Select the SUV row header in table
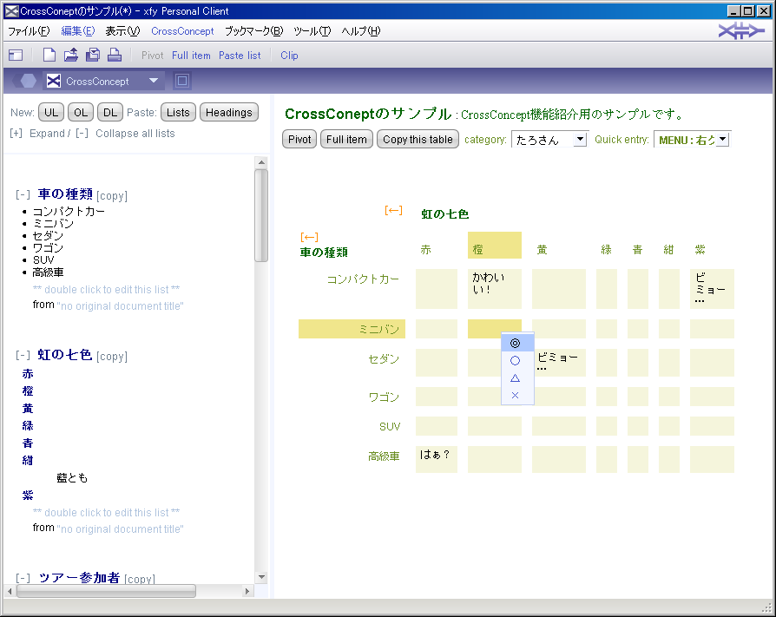Image resolution: width=776 pixels, height=617 pixels. point(390,426)
